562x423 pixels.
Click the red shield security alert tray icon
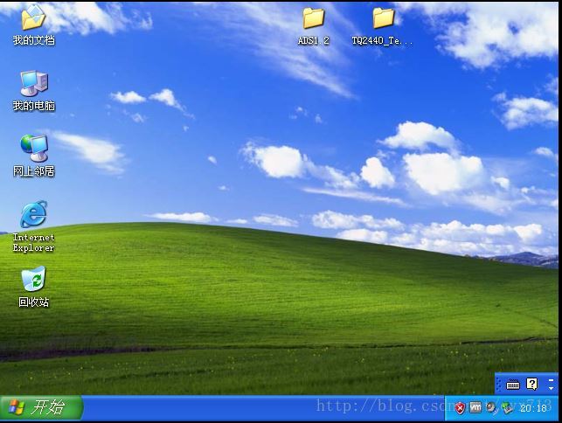coord(460,408)
